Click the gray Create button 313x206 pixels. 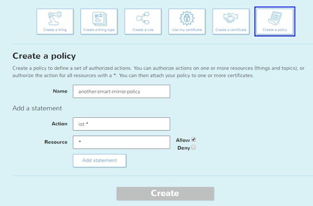tap(165, 194)
